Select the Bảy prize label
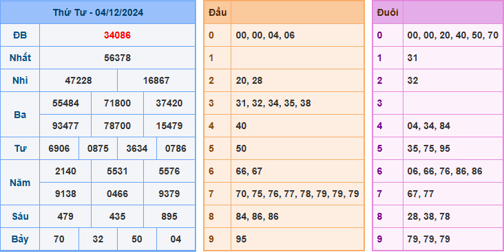Screen dimensions: 504x252 (x=20, y=239)
